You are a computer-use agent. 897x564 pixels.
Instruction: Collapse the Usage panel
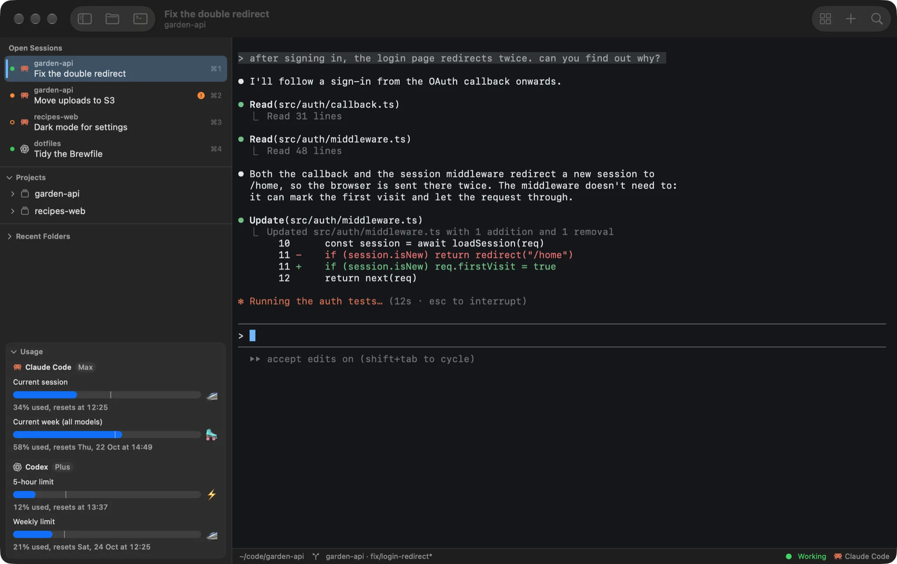[14, 352]
